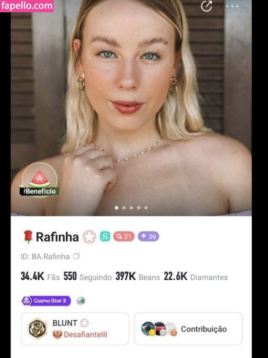This screenshot has width=268, height=358.
Task: Open the purple diamond level 36 badge
Action: click(148, 236)
